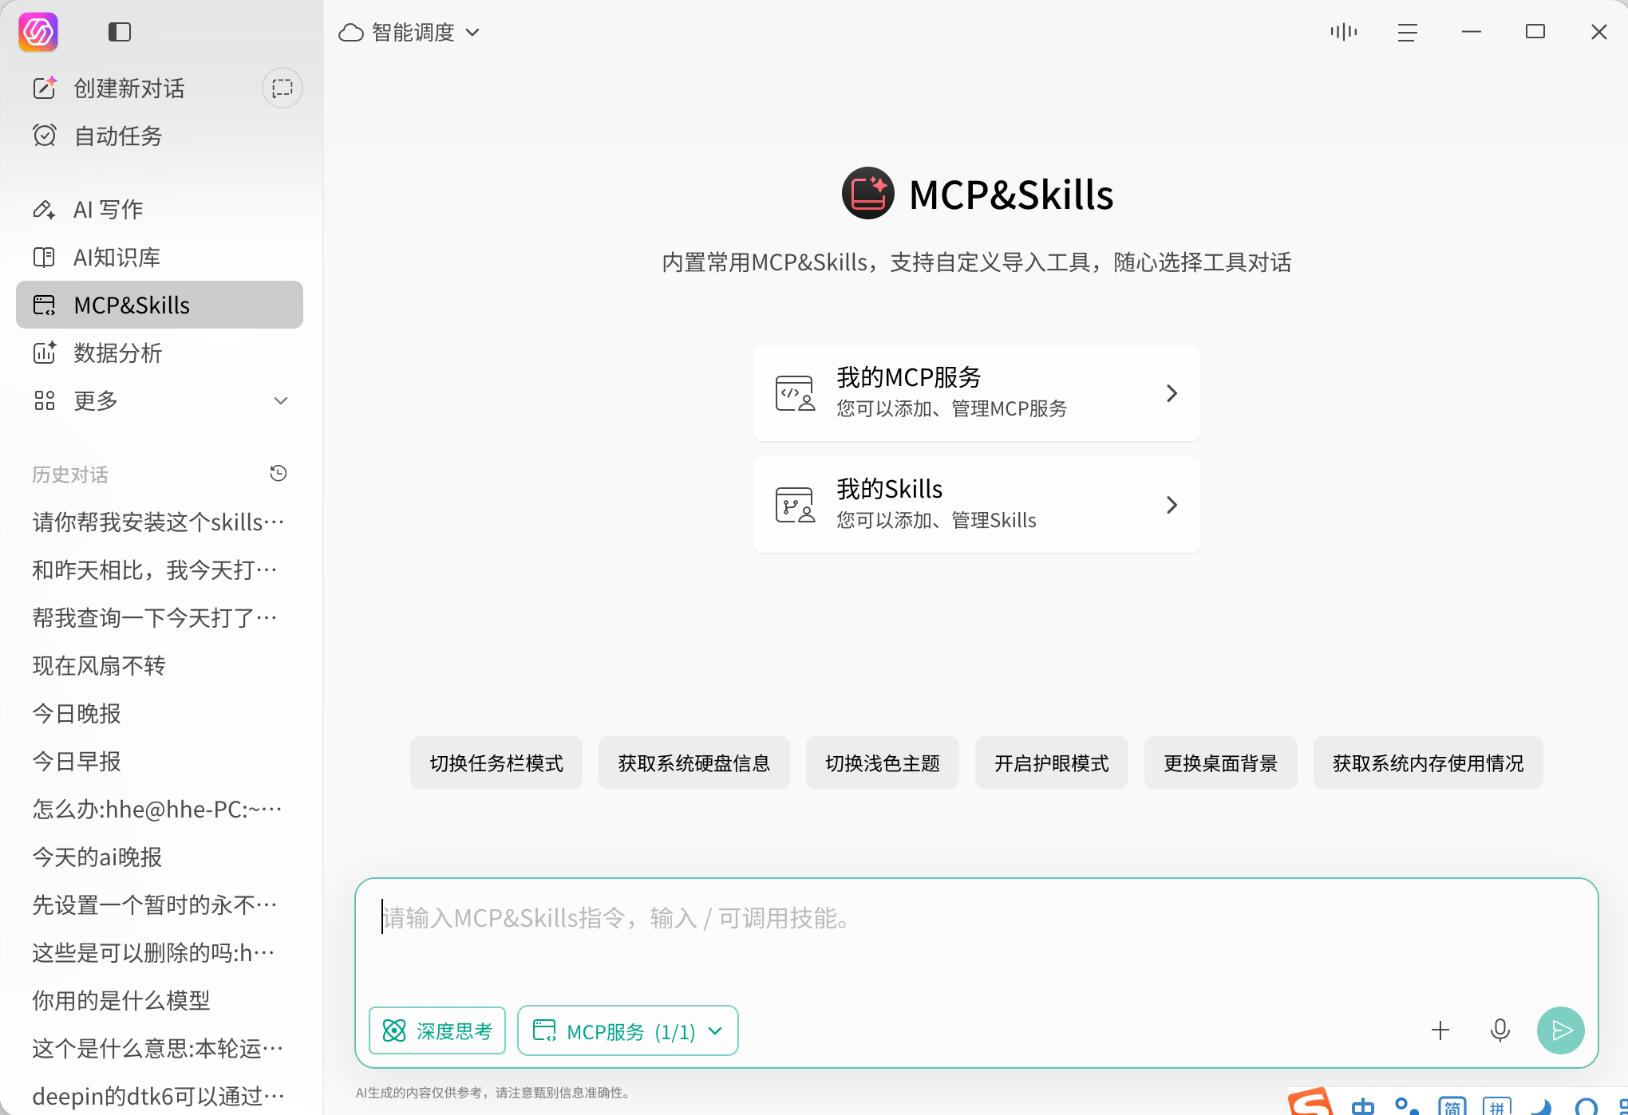This screenshot has width=1628, height=1115.
Task: Open history chat 帮我查询一下今天打了…
Action: pos(160,617)
